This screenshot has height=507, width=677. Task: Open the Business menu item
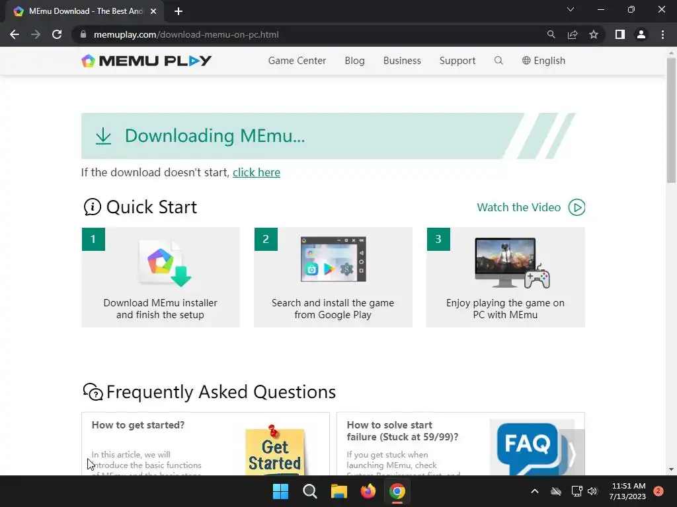pos(402,61)
